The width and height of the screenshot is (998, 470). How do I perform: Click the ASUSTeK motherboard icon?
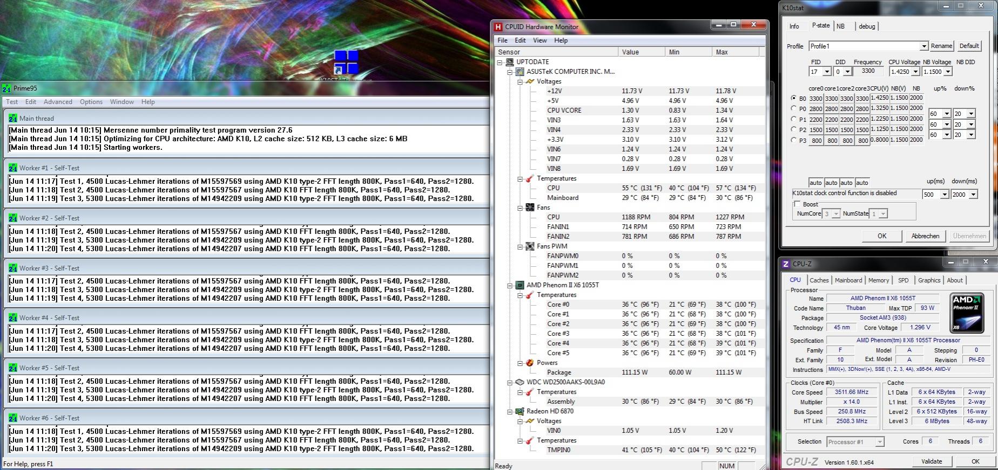click(520, 72)
